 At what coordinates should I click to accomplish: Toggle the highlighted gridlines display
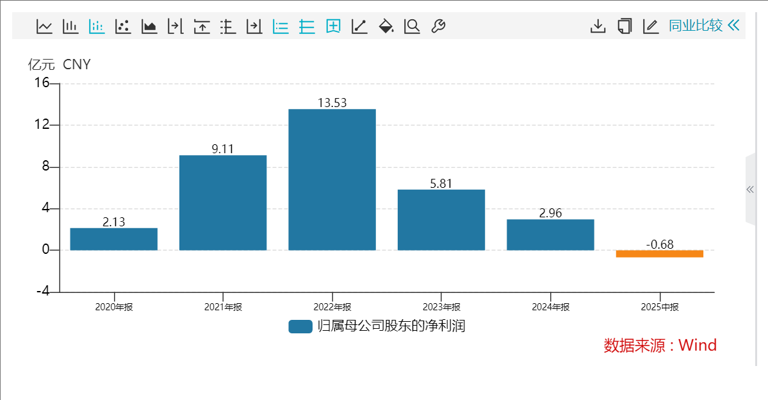pyautogui.click(x=307, y=26)
